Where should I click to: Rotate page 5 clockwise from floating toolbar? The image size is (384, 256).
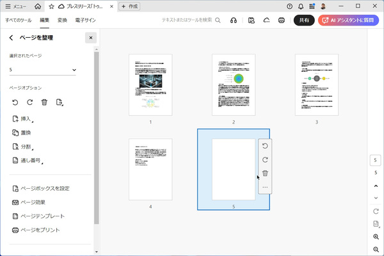(265, 160)
